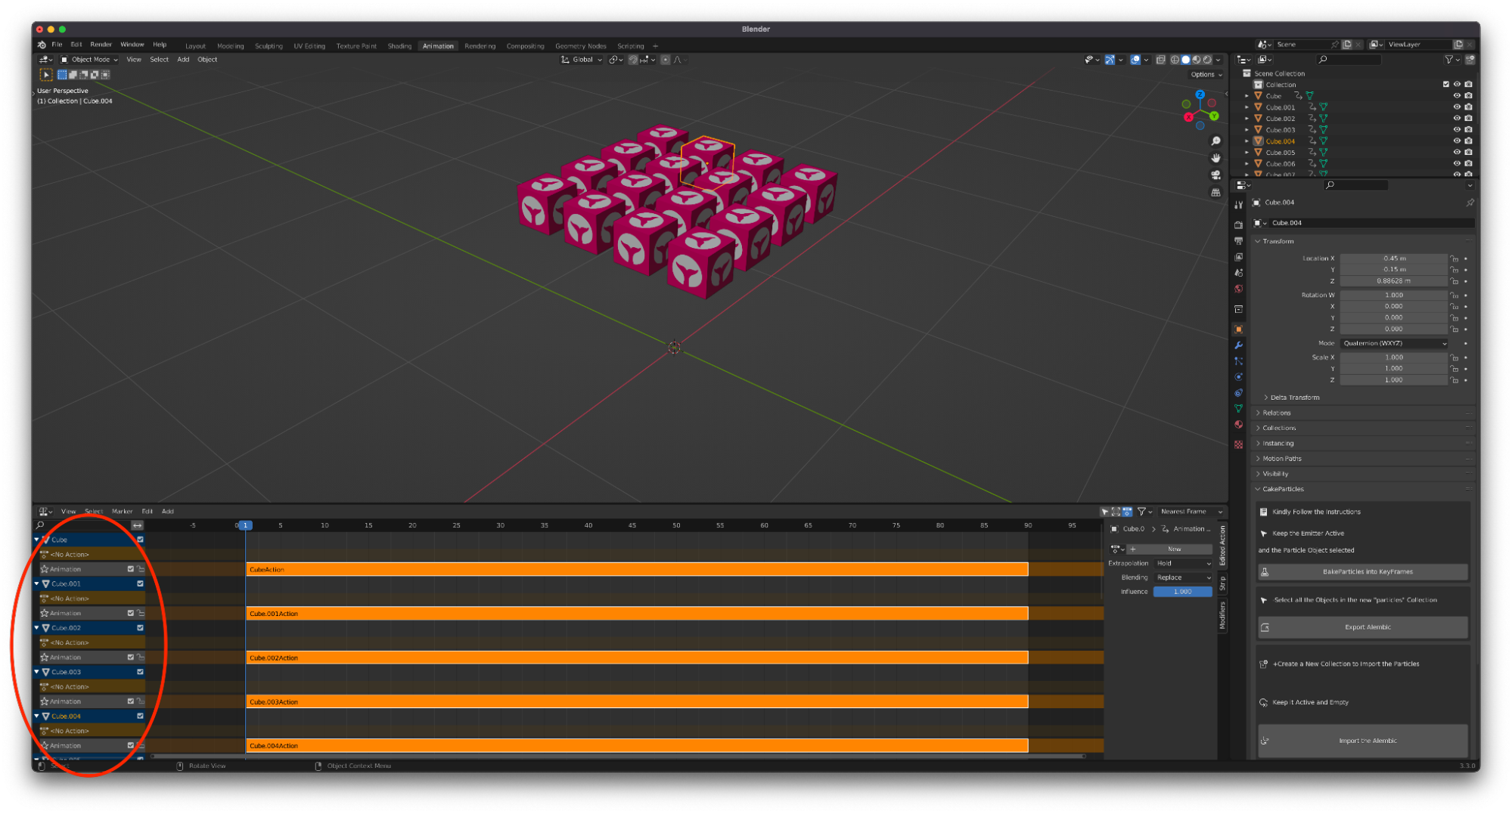Open the Modifier properties wrench tab
Screen dimensions: 1512x814
[1238, 345]
